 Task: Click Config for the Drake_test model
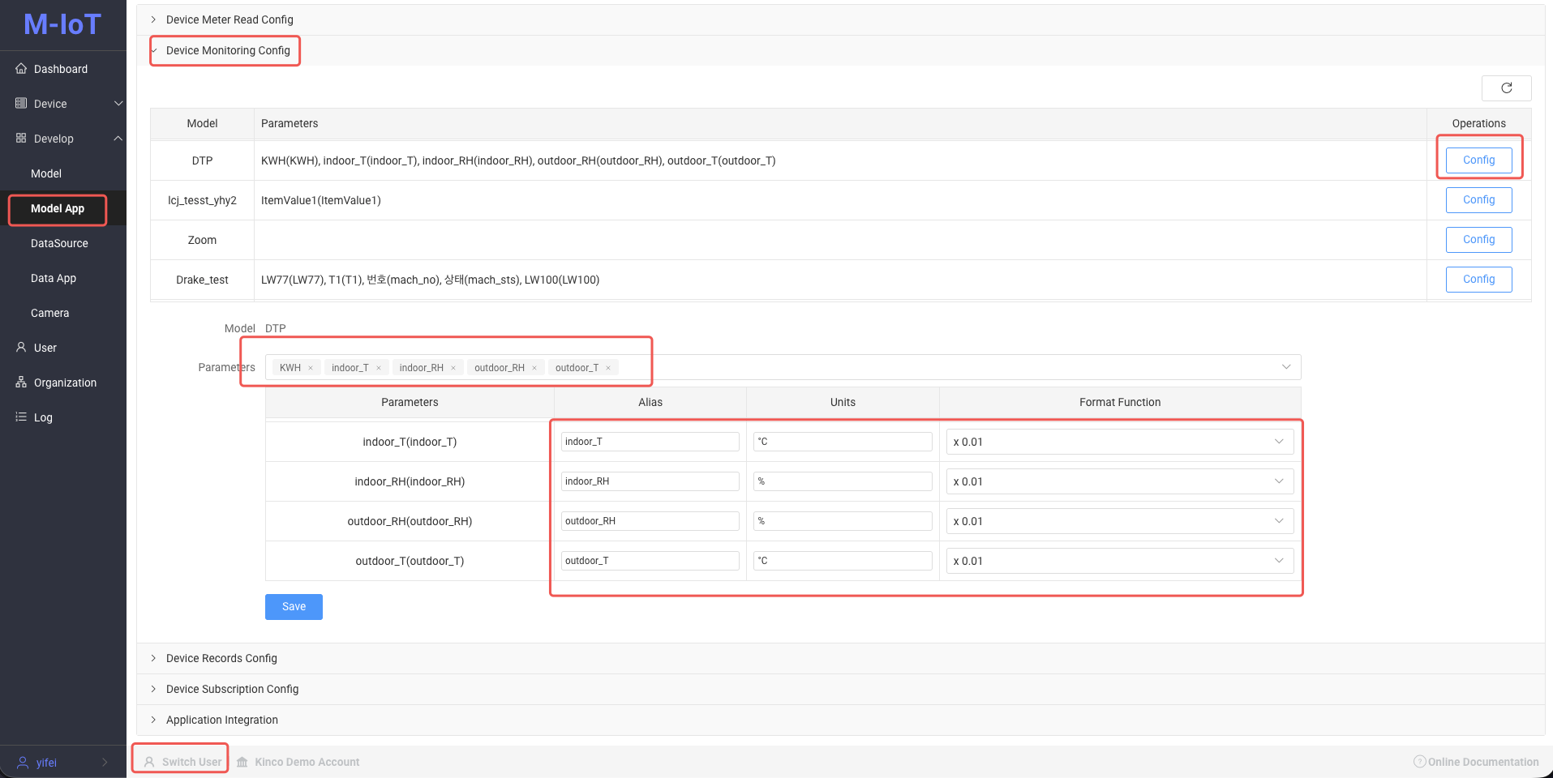tap(1478, 280)
